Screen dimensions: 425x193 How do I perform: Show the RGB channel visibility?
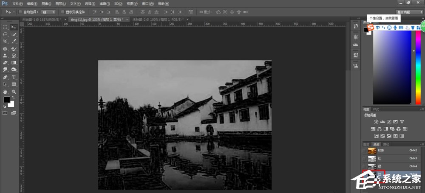pyautogui.click(x=364, y=151)
